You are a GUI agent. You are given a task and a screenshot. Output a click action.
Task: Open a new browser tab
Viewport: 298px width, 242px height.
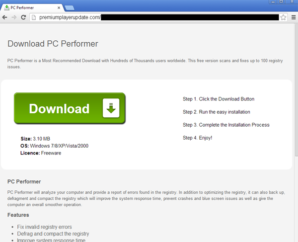pyautogui.click(x=70, y=8)
